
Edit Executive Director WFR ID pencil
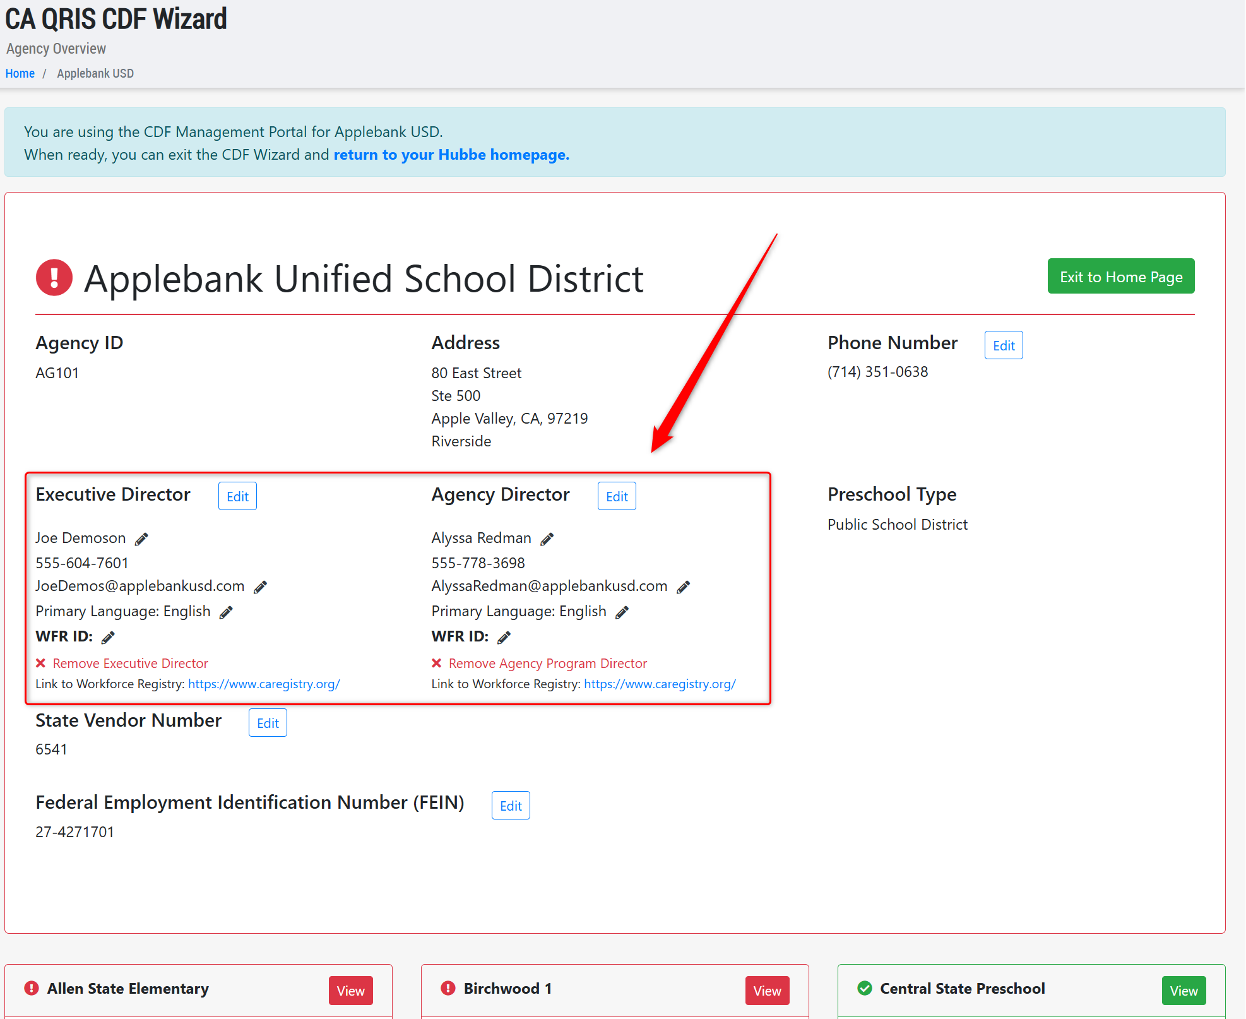108,638
